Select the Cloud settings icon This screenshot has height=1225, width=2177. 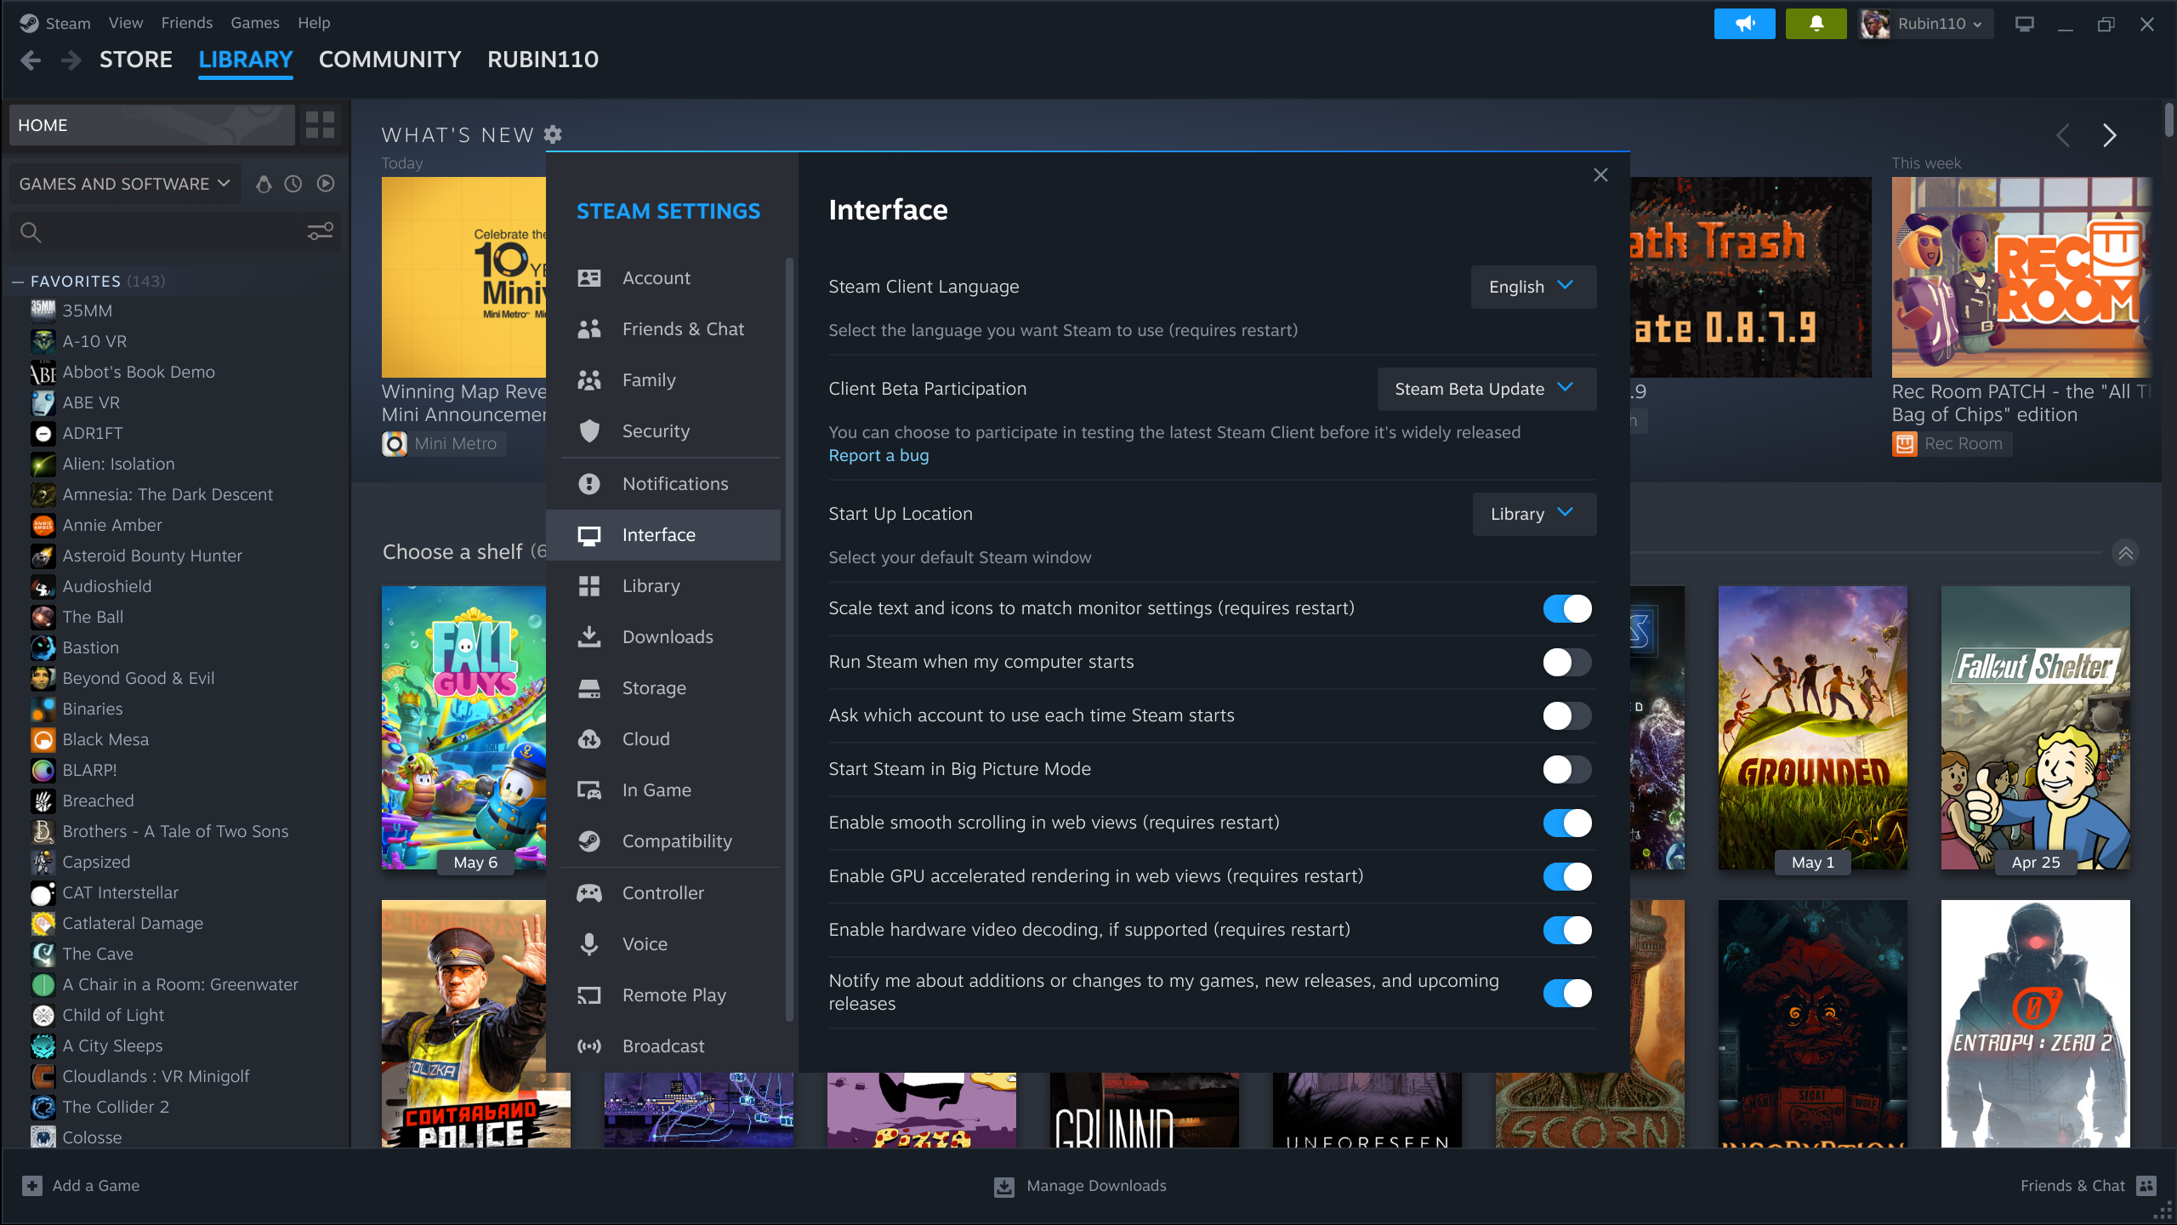click(x=589, y=739)
